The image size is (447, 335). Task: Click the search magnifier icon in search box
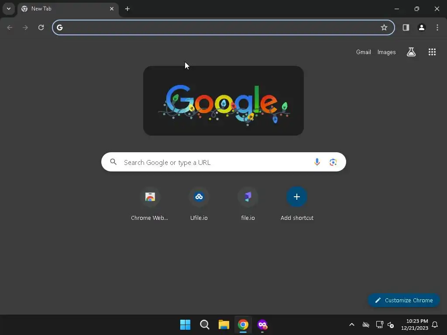click(113, 162)
